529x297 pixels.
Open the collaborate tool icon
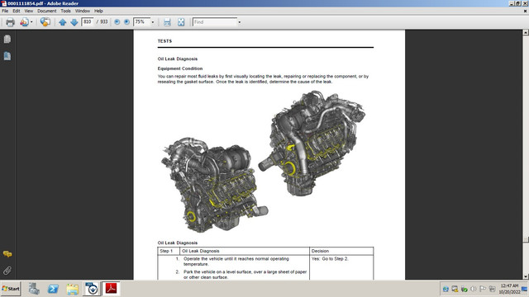click(x=24, y=22)
